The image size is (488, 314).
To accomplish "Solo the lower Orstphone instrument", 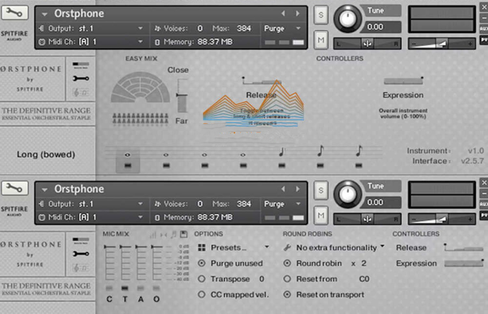I will [321, 190].
